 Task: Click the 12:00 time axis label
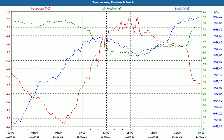[x=106, y=132]
